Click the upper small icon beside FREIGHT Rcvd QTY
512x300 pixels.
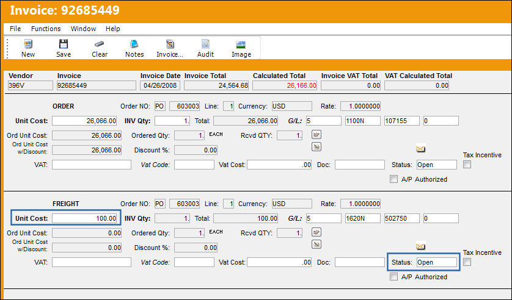point(316,232)
